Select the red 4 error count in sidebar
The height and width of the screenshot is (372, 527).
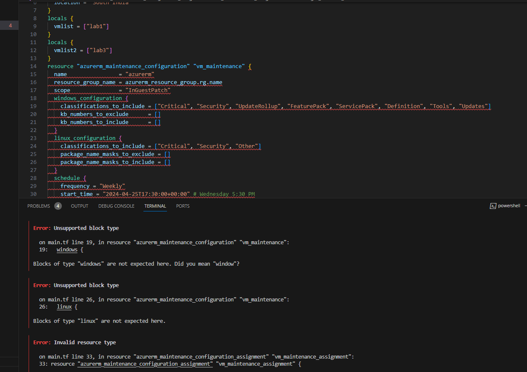tap(11, 26)
